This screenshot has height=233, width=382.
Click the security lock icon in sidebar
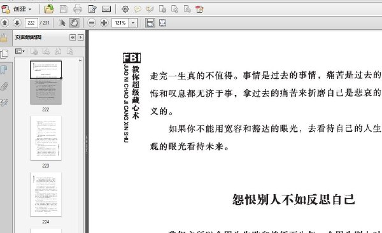point(4,38)
